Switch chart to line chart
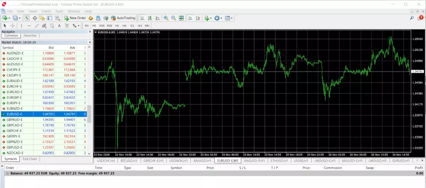426x188 pixels. (x=157, y=18)
